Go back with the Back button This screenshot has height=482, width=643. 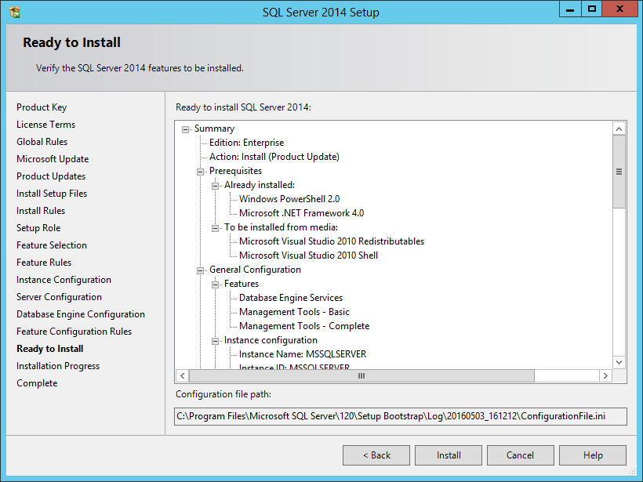pyautogui.click(x=376, y=455)
